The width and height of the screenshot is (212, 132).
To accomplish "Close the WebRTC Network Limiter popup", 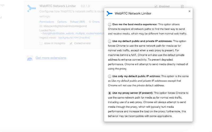I will pyautogui.click(x=189, y=11).
